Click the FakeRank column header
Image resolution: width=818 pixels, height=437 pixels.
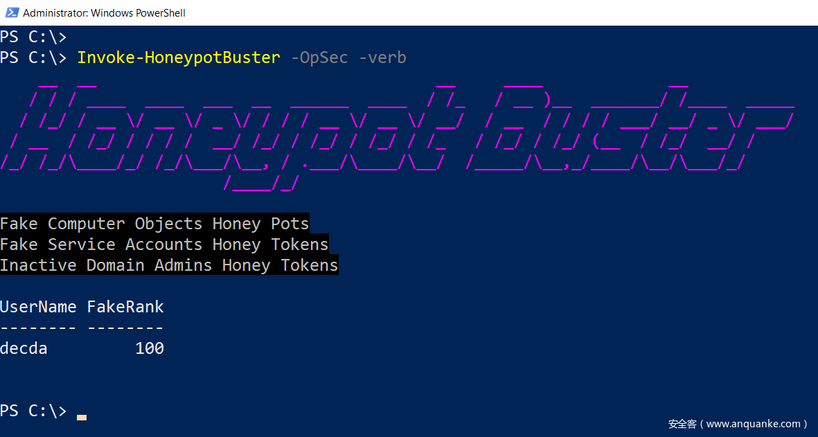pos(125,307)
